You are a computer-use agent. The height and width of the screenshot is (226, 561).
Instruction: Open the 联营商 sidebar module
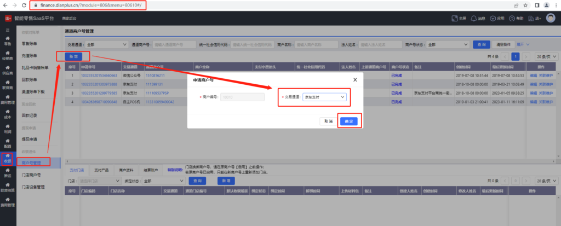[x=8, y=85]
